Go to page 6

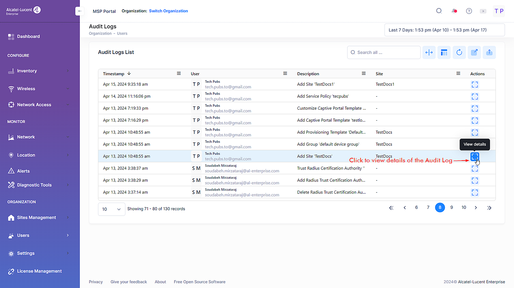coord(416,207)
